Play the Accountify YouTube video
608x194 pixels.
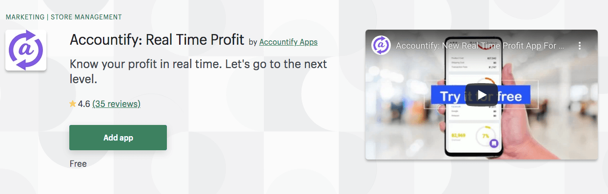click(481, 95)
